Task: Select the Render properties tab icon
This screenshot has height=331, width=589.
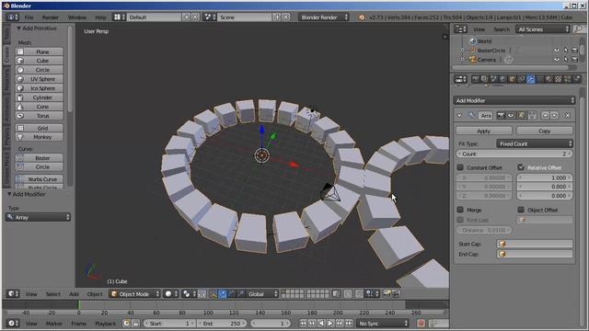Action: (x=476, y=79)
